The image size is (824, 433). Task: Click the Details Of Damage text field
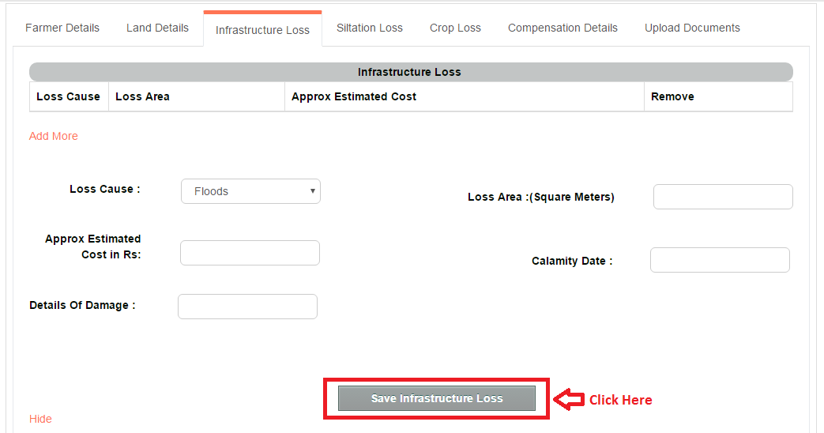[247, 307]
